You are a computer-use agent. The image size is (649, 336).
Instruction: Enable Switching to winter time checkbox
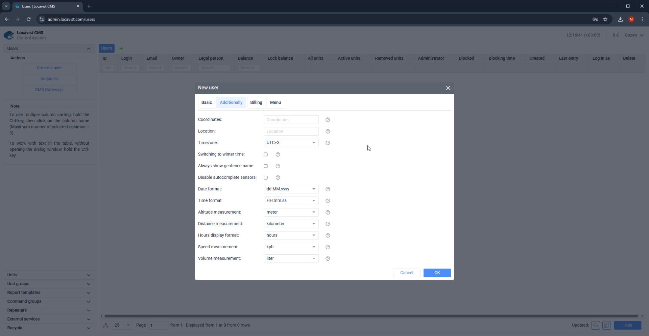[x=266, y=155]
